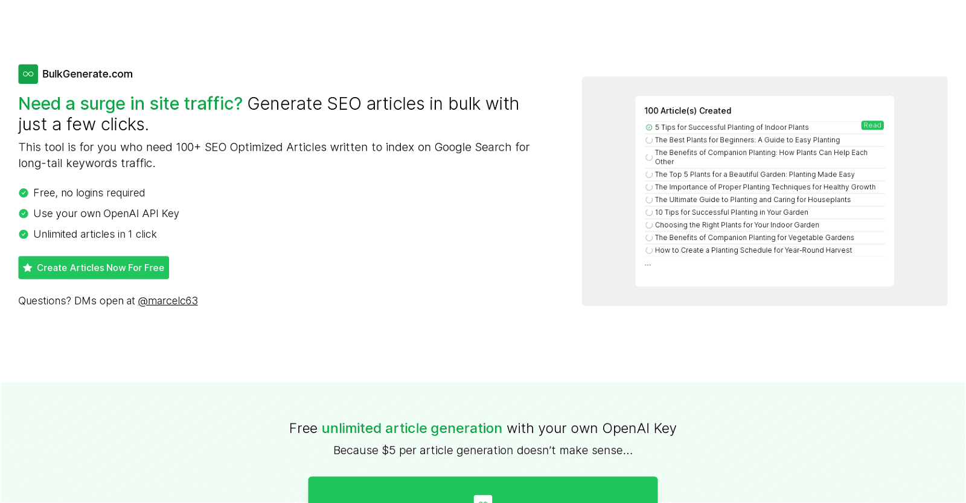The width and height of the screenshot is (966, 503).
Task: Open the @marcelc63 profile link
Action: click(168, 301)
